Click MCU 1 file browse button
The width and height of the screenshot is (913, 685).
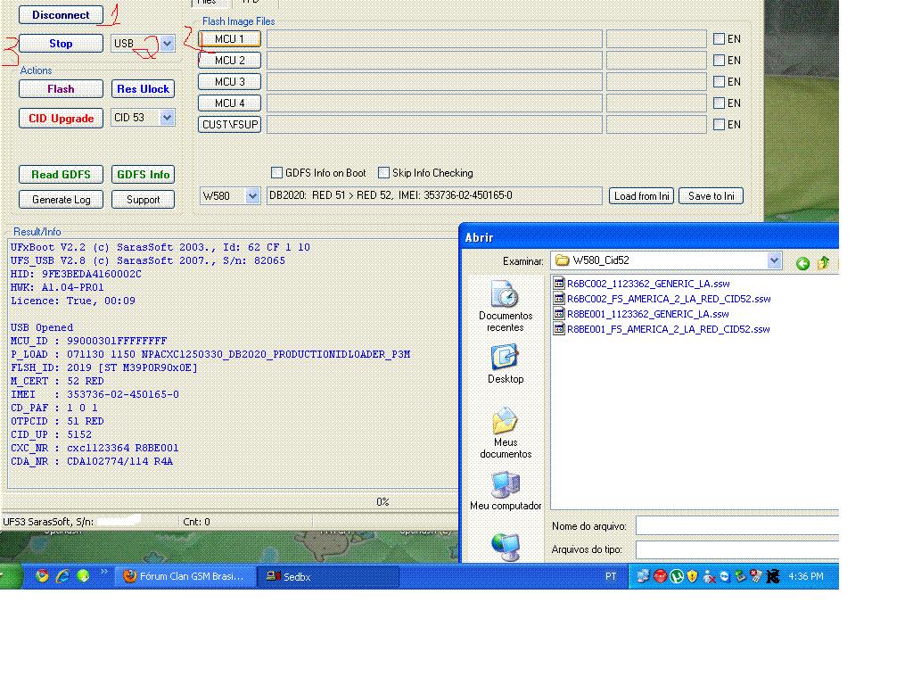(x=229, y=39)
